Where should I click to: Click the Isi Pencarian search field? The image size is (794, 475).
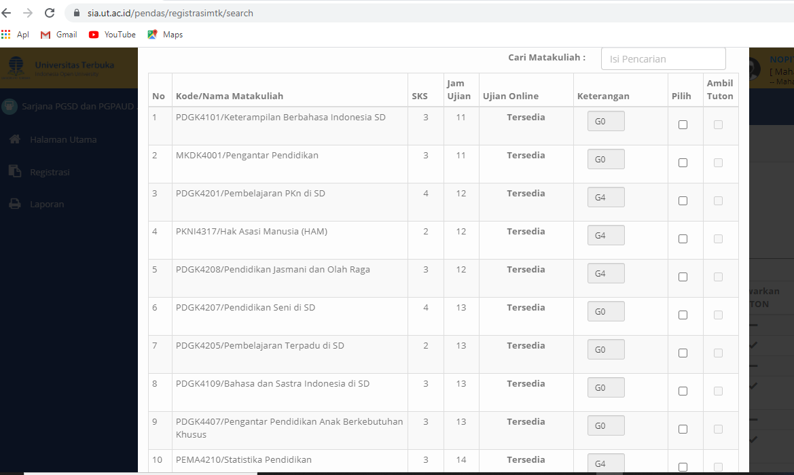click(x=664, y=58)
